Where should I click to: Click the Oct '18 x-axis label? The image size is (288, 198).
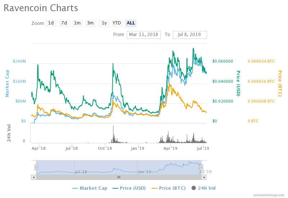[105, 148]
